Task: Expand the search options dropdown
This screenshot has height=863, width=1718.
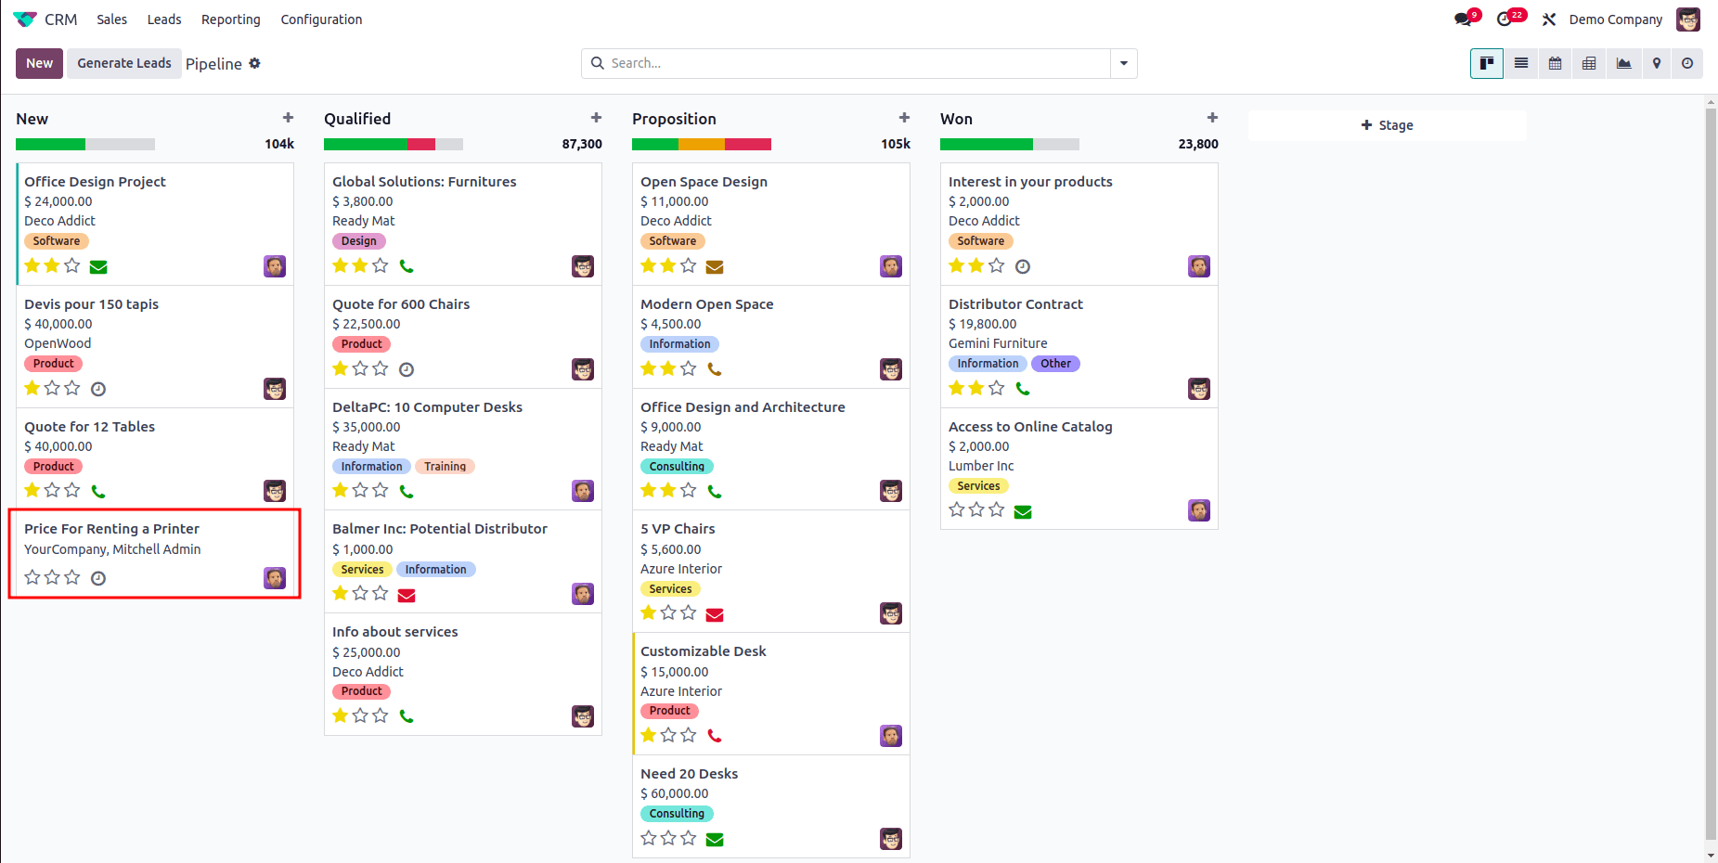Action: pyautogui.click(x=1124, y=63)
